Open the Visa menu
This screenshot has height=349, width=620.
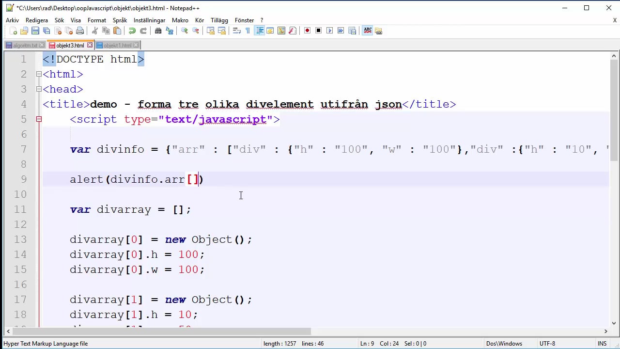click(76, 20)
